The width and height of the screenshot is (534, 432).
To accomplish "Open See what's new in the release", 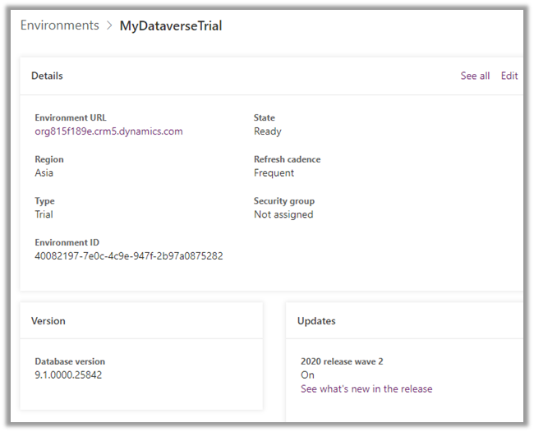I will tap(366, 388).
